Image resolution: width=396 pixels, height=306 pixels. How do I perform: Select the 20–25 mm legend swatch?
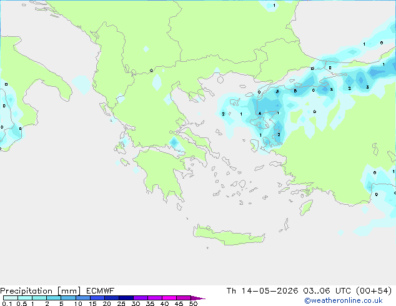pyautogui.click(x=112, y=298)
